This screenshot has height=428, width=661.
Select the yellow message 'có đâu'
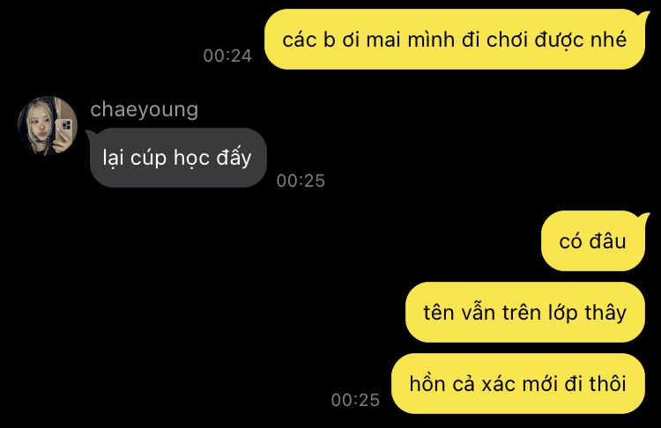(x=595, y=241)
